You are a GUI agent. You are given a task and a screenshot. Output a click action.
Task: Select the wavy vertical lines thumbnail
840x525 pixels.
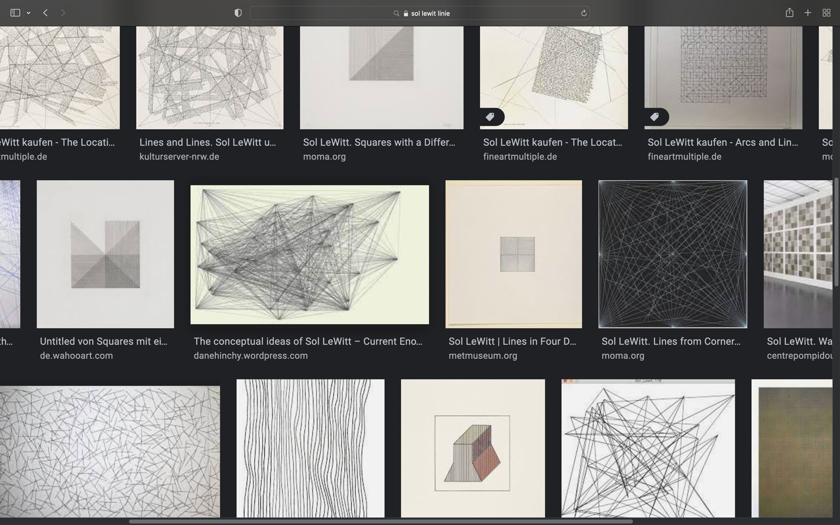tap(311, 448)
